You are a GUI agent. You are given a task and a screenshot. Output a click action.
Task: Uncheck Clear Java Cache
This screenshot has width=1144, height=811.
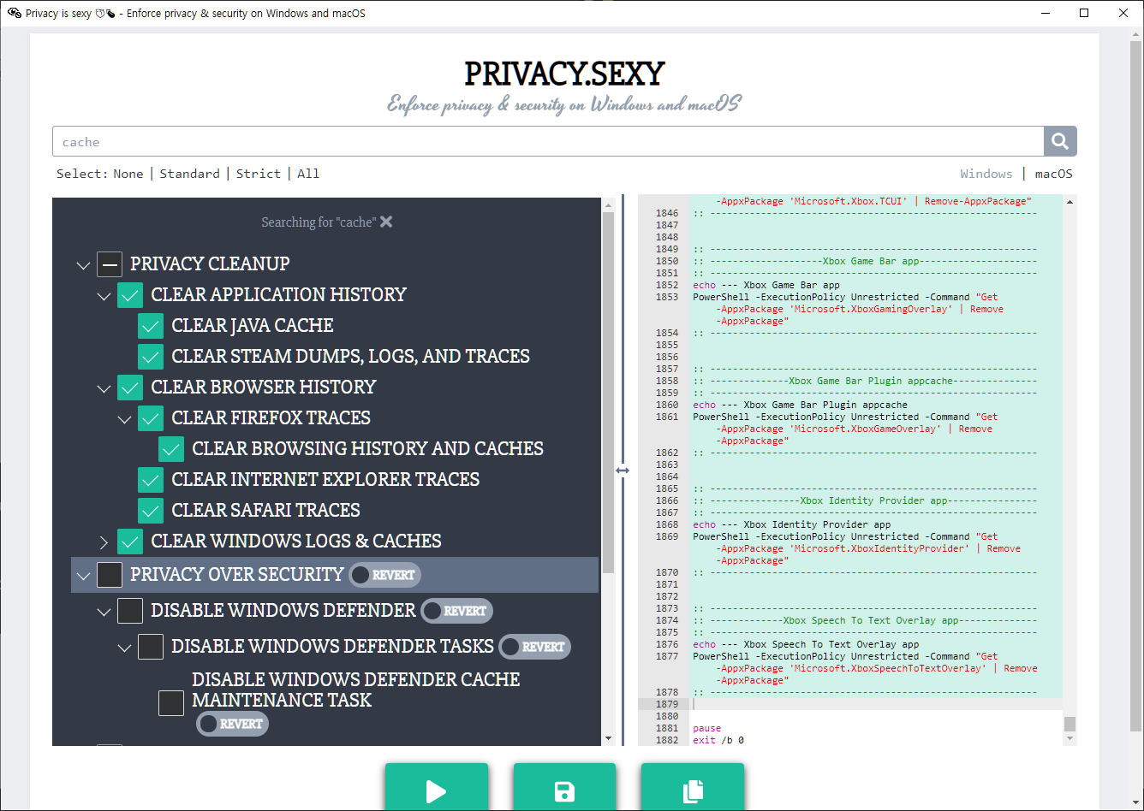pos(151,326)
